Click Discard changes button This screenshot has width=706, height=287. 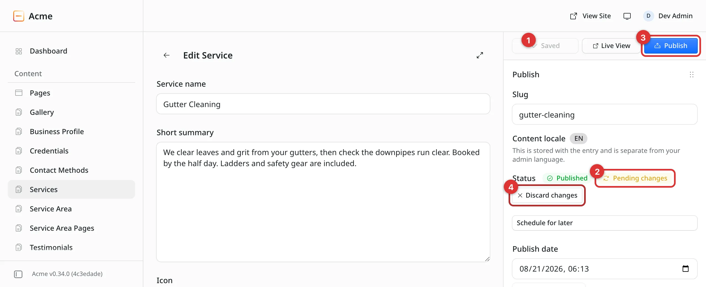(x=547, y=195)
